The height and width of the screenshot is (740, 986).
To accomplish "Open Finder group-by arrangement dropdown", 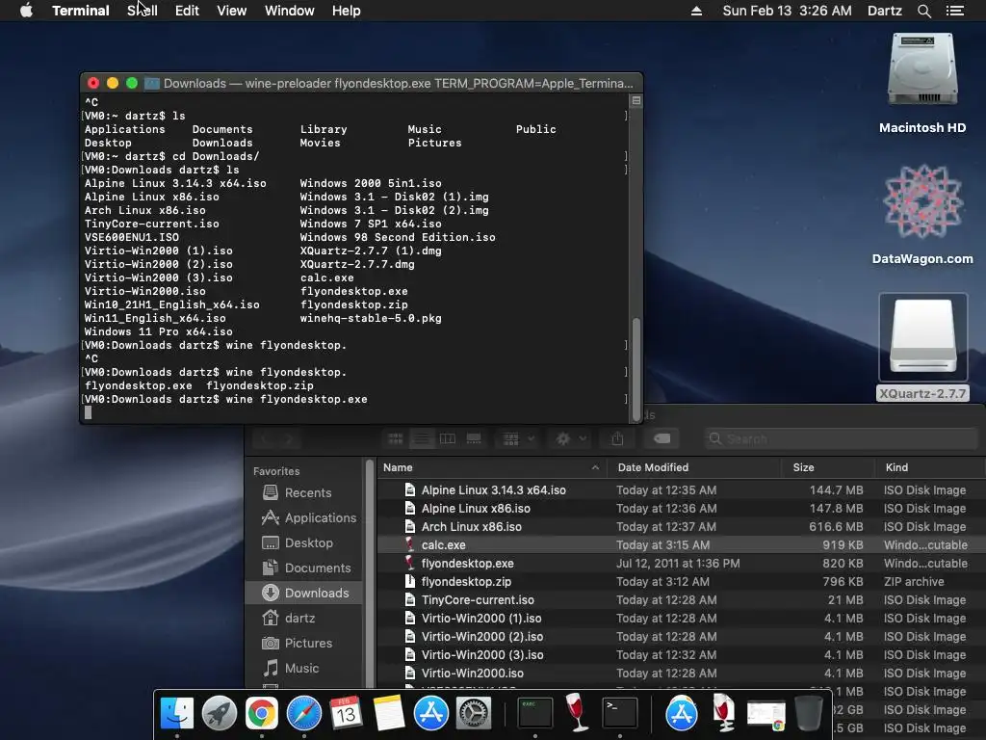I will [x=517, y=438].
